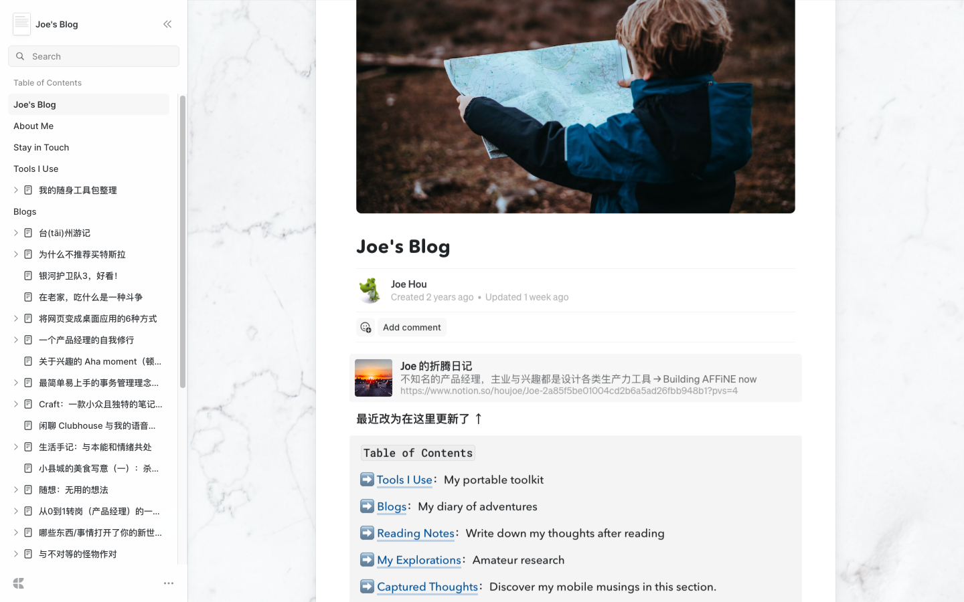Expand the 台(tāi)州游记 page

pos(16,233)
